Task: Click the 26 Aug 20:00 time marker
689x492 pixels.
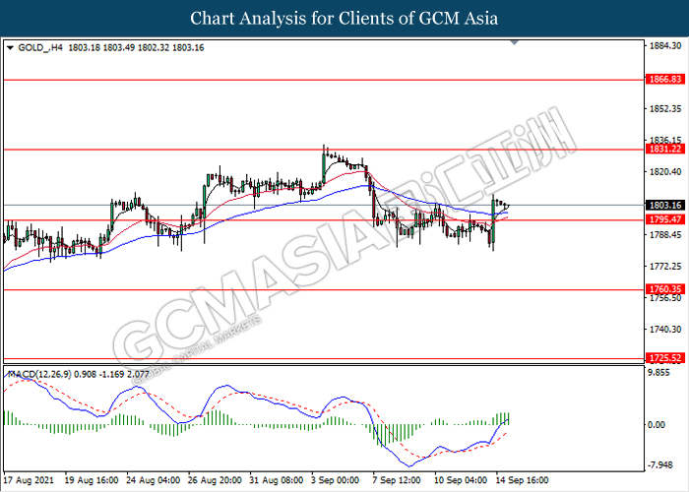Action: (x=215, y=480)
